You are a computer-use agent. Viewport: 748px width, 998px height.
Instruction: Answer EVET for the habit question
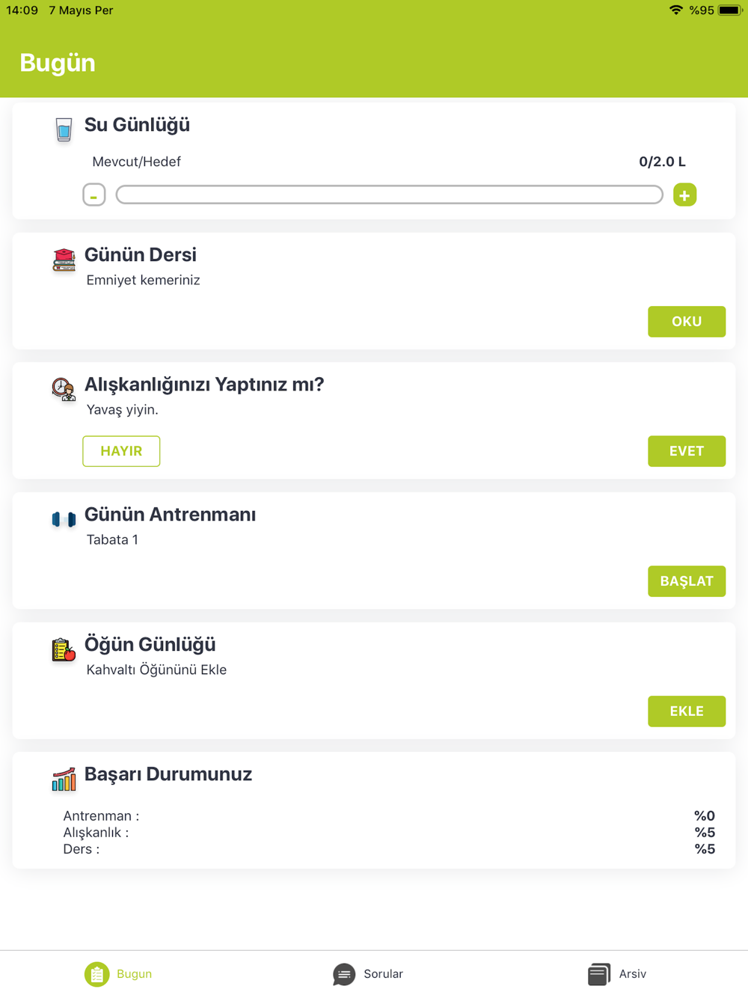click(686, 451)
